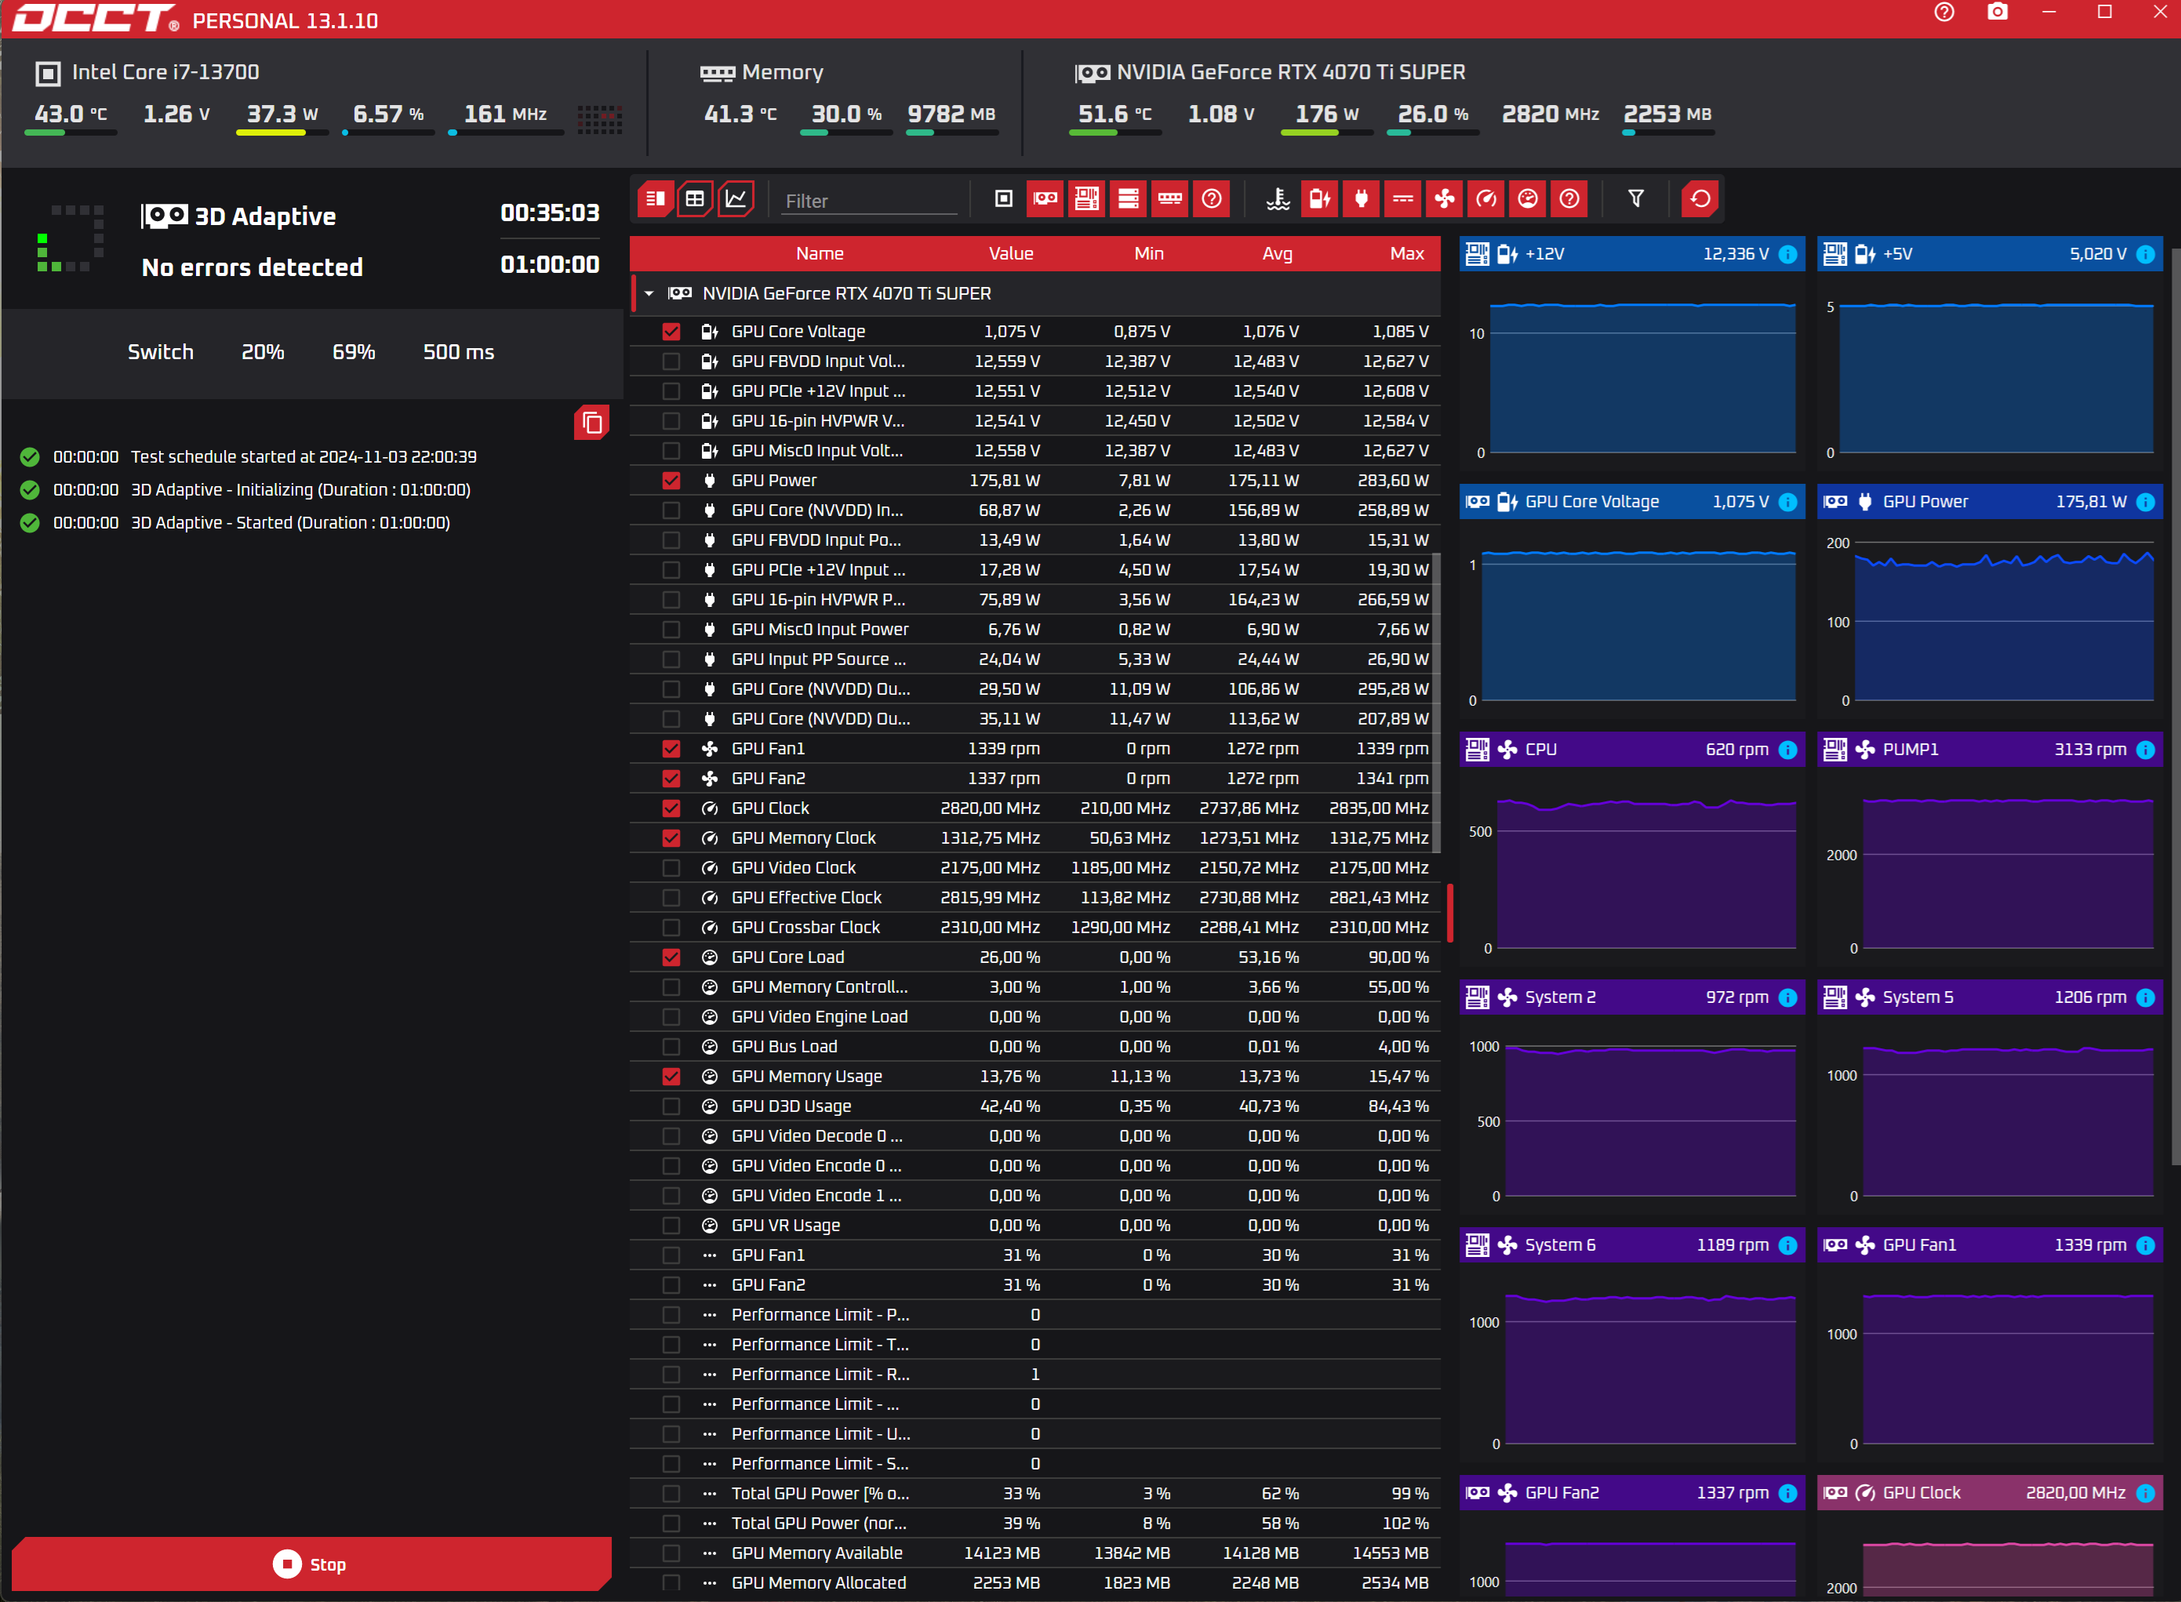Toggle the temperature sensor filter icon

(1278, 200)
